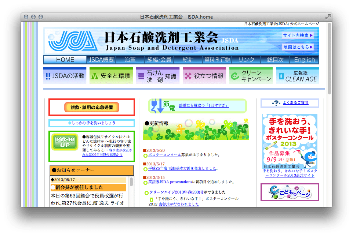
Task: Open the リンク navigation menu item
Action: (x=246, y=60)
